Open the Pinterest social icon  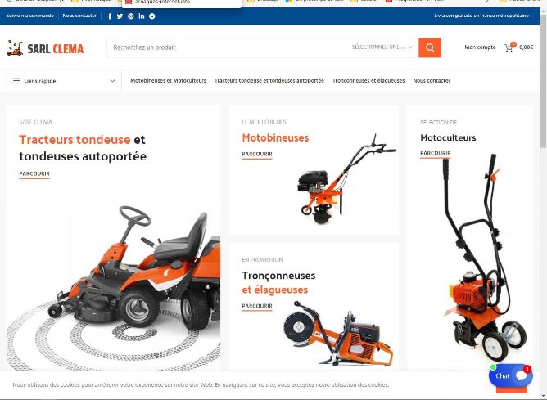[x=131, y=16]
